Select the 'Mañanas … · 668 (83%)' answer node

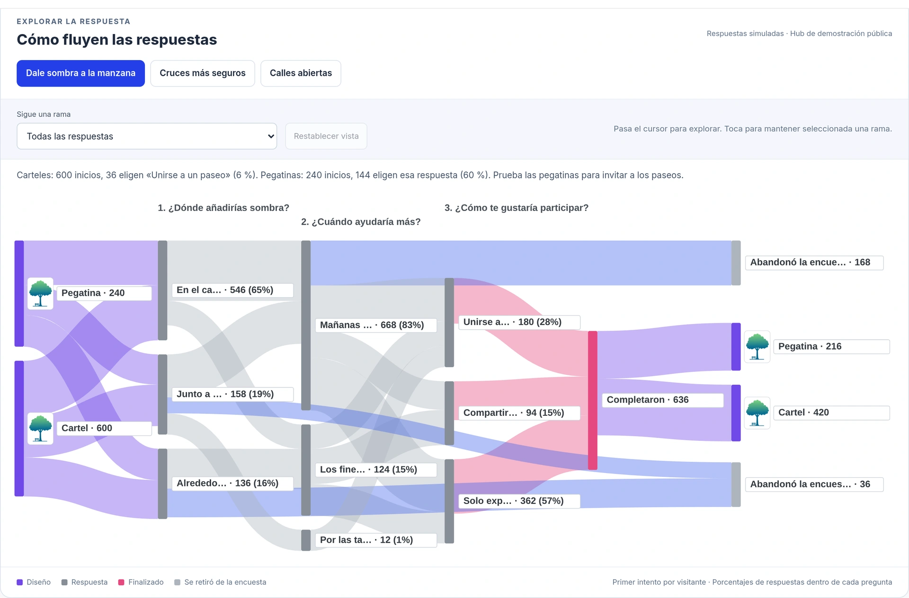(376, 325)
